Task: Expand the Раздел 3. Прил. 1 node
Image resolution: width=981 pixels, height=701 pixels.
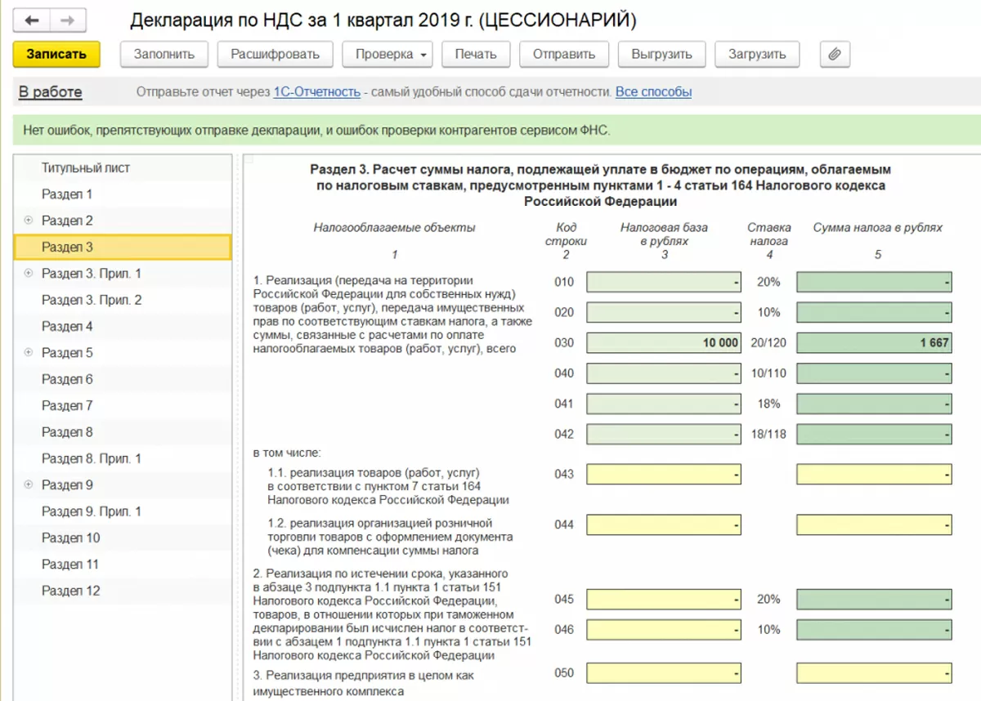Action: click(29, 274)
